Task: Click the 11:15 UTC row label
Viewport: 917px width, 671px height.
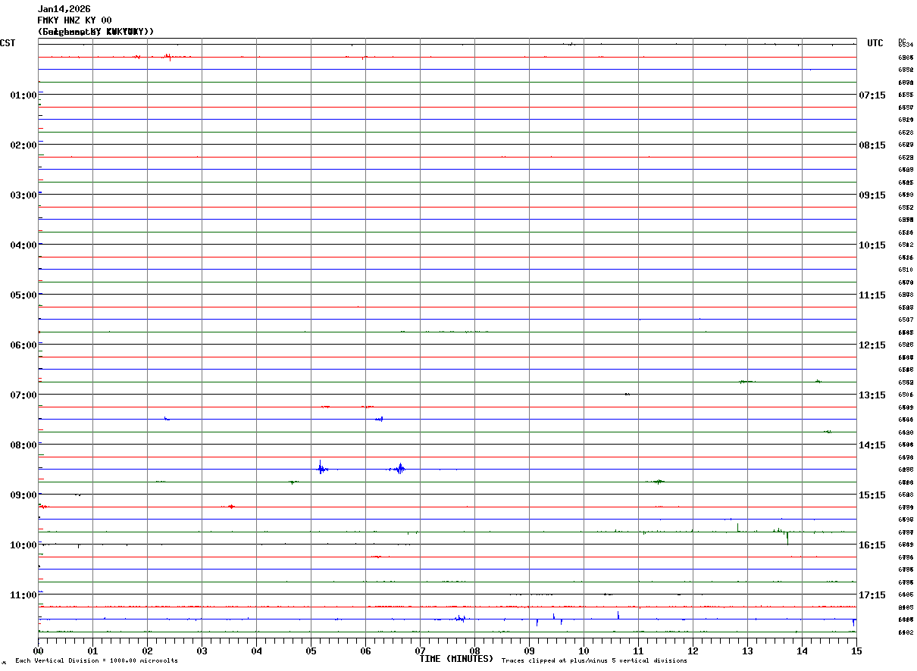Action: (872, 295)
